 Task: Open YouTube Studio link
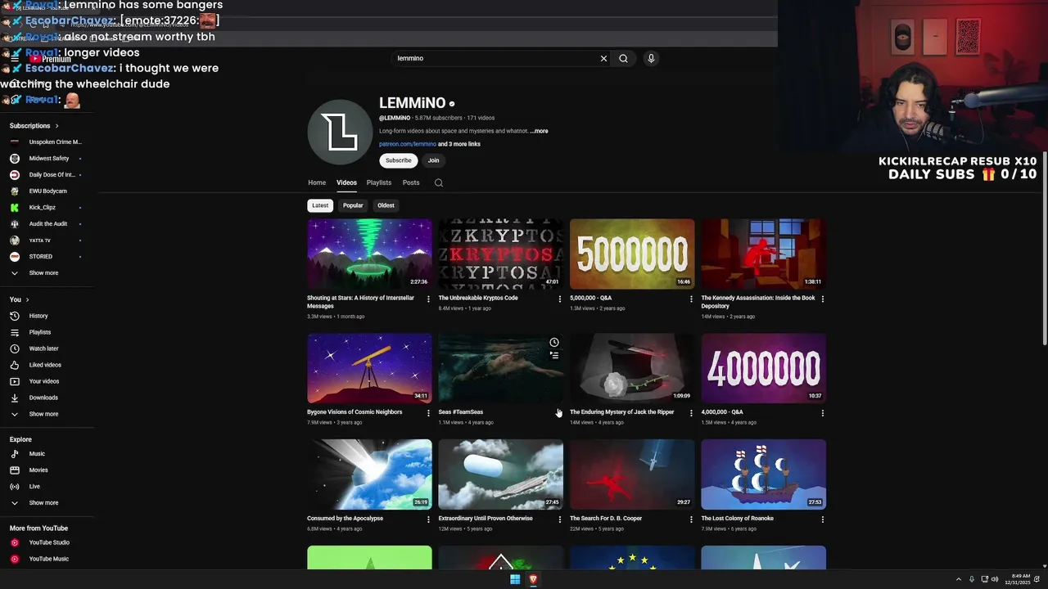click(x=49, y=542)
